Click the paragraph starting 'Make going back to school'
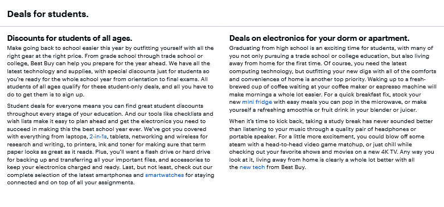444x207 pixels. (x=110, y=71)
